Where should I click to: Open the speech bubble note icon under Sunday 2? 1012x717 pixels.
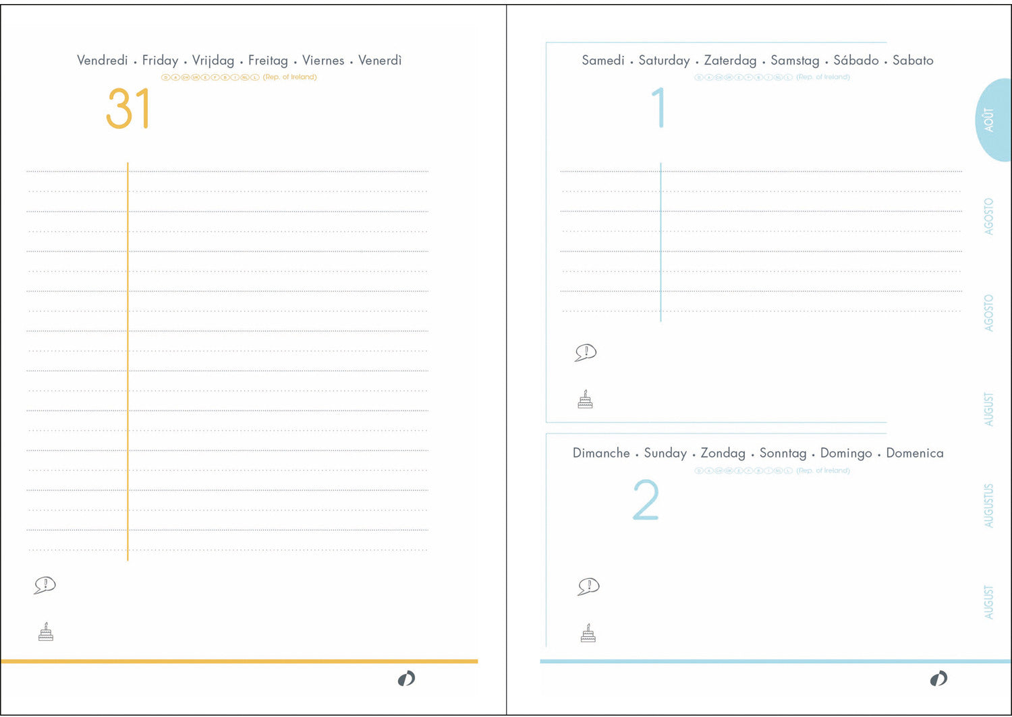click(x=588, y=586)
